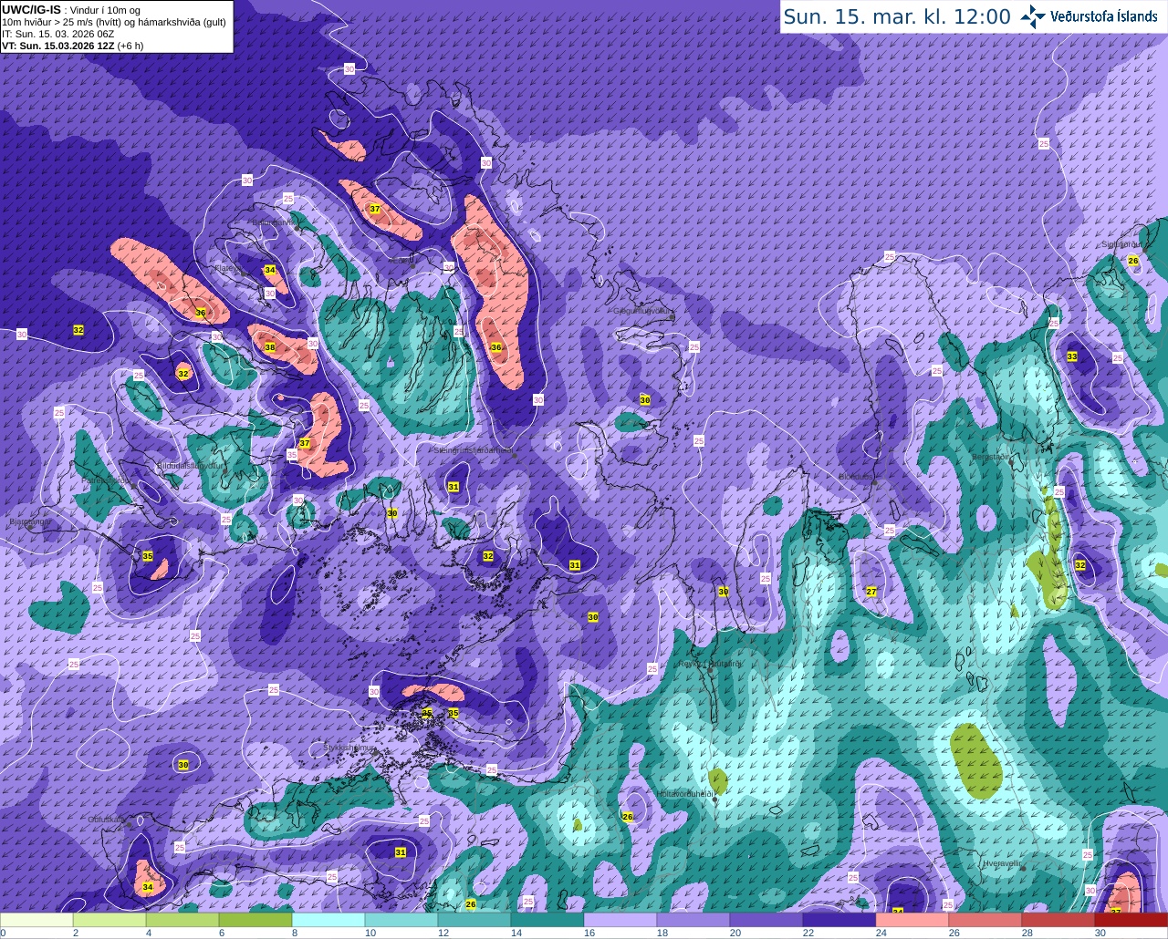Pick the green 4–6 legend swatch
This screenshot has height=939, width=1168.
pyautogui.click(x=183, y=920)
